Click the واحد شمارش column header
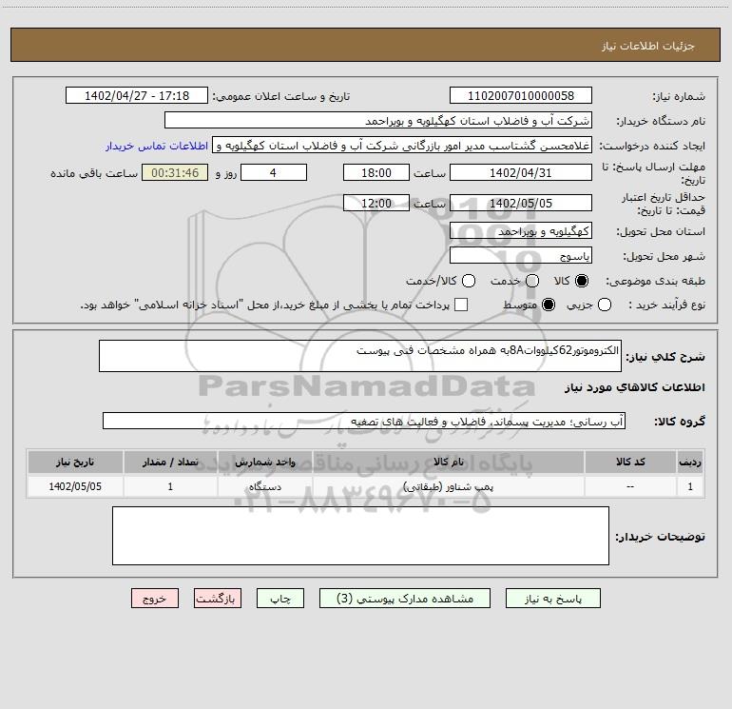Viewport: 732px width, 709px height. [x=264, y=462]
